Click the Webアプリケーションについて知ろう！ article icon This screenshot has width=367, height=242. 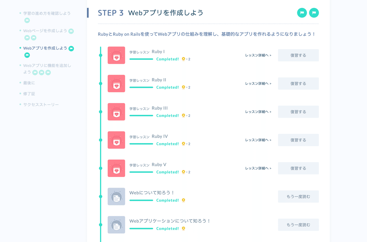point(116,225)
